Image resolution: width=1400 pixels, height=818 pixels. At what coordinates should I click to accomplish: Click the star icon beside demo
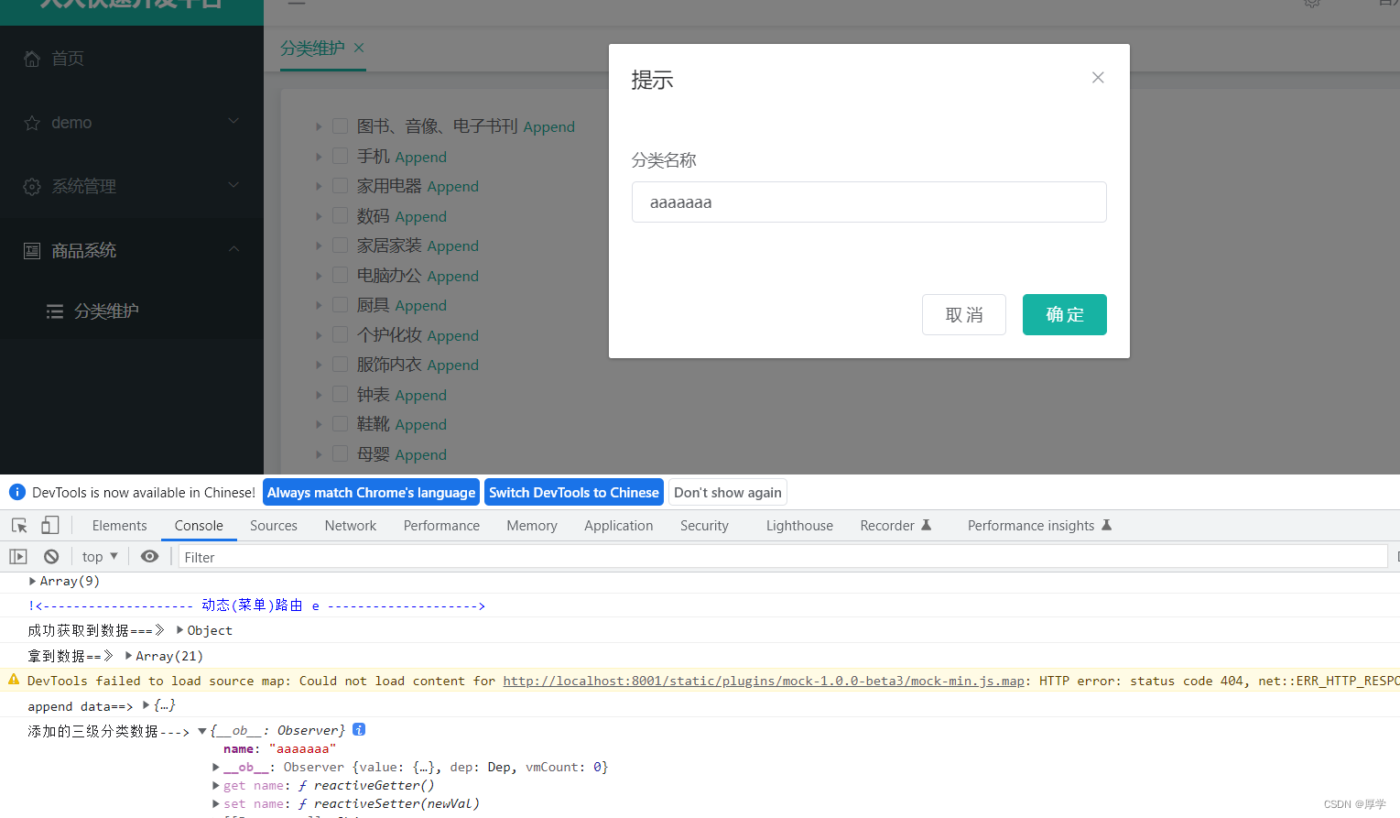[x=32, y=123]
